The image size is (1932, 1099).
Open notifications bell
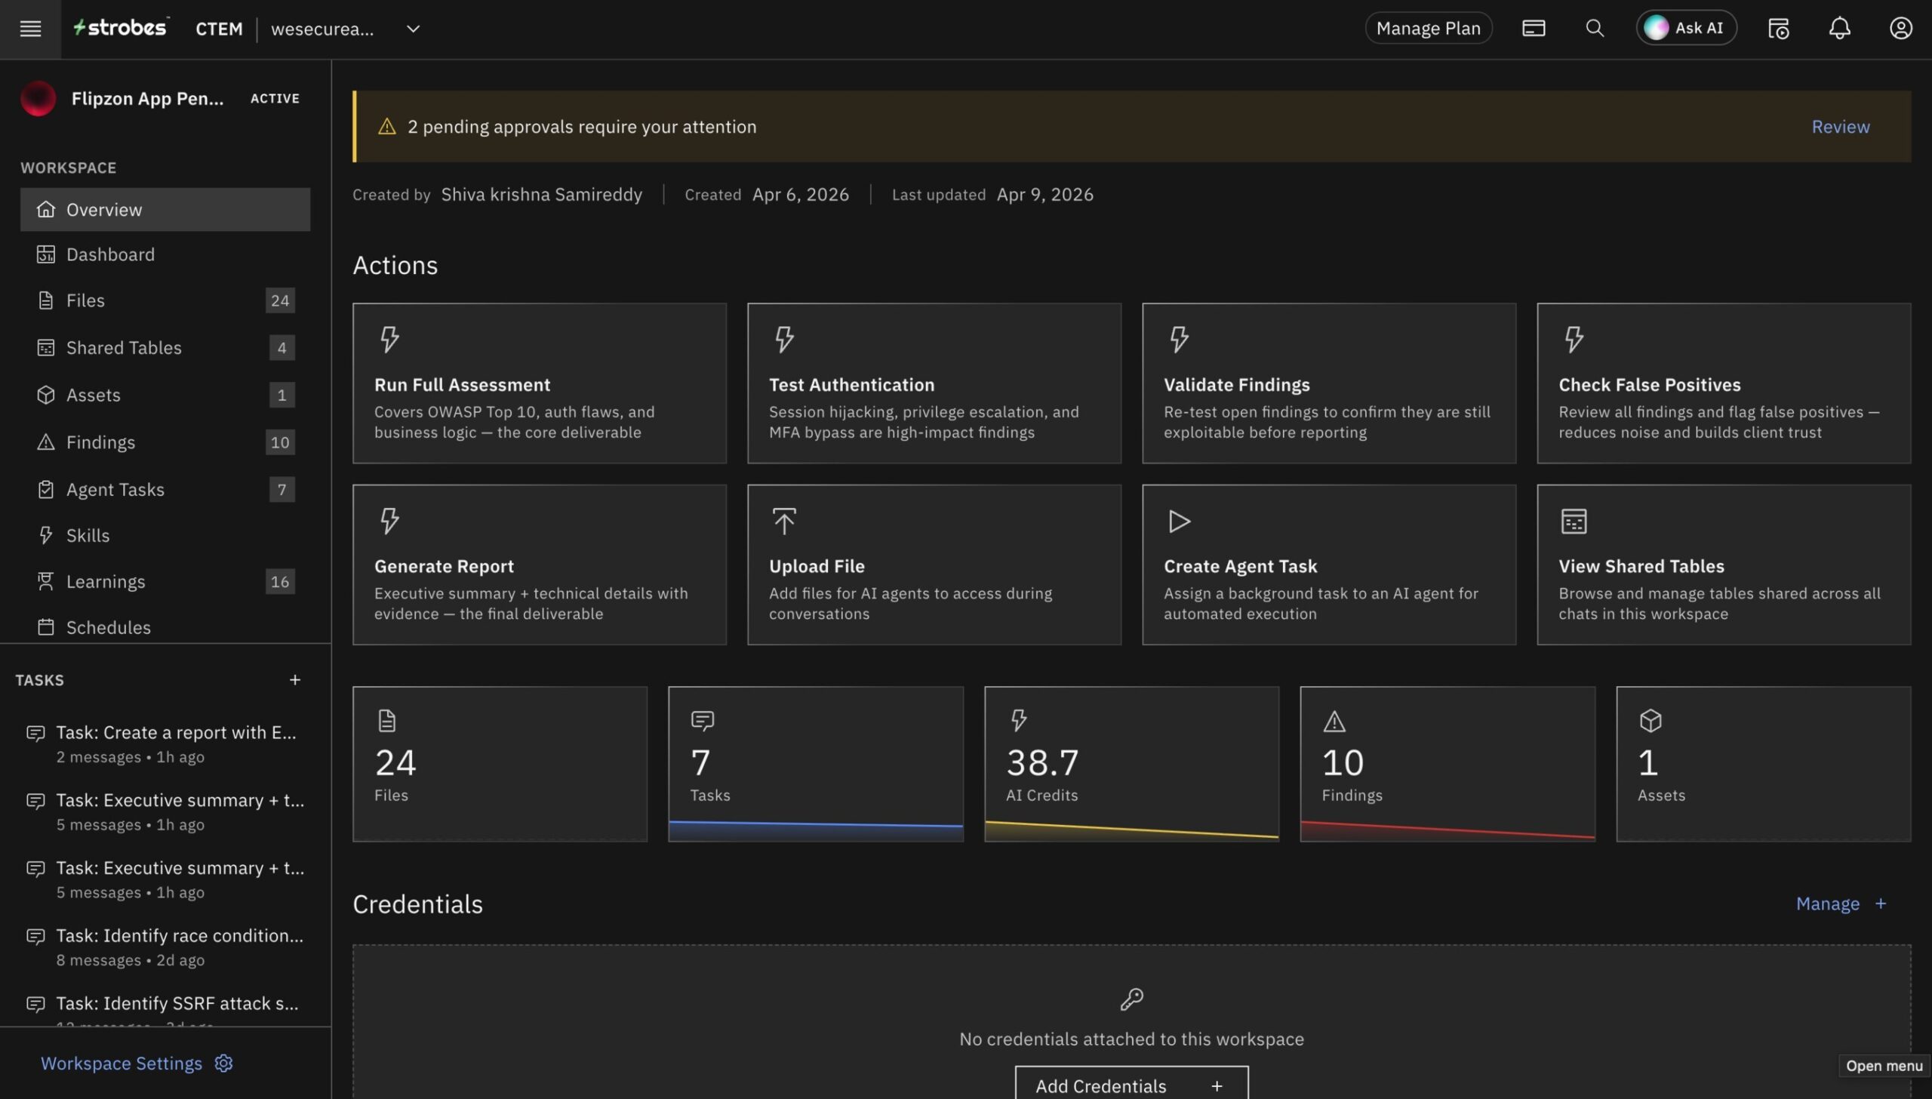pyautogui.click(x=1839, y=29)
